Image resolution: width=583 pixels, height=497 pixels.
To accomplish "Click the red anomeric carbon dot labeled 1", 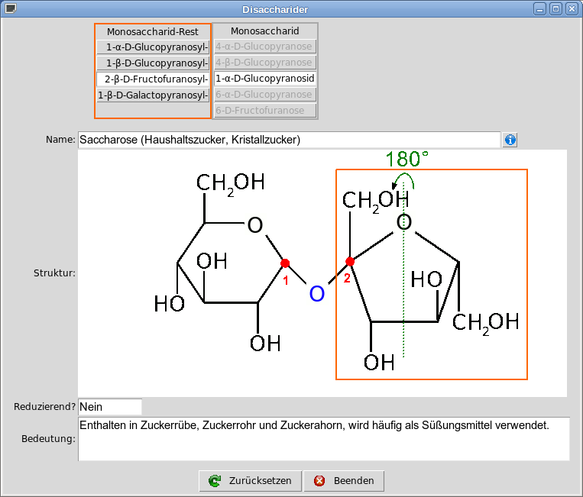I will [285, 263].
